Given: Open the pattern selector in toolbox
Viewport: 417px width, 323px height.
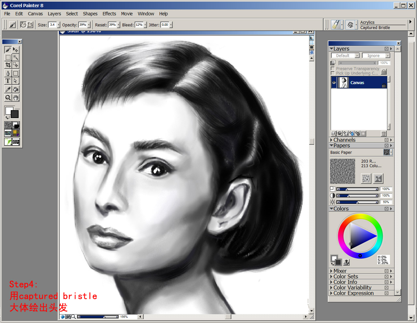Looking at the screenshot, I should point(8,133).
